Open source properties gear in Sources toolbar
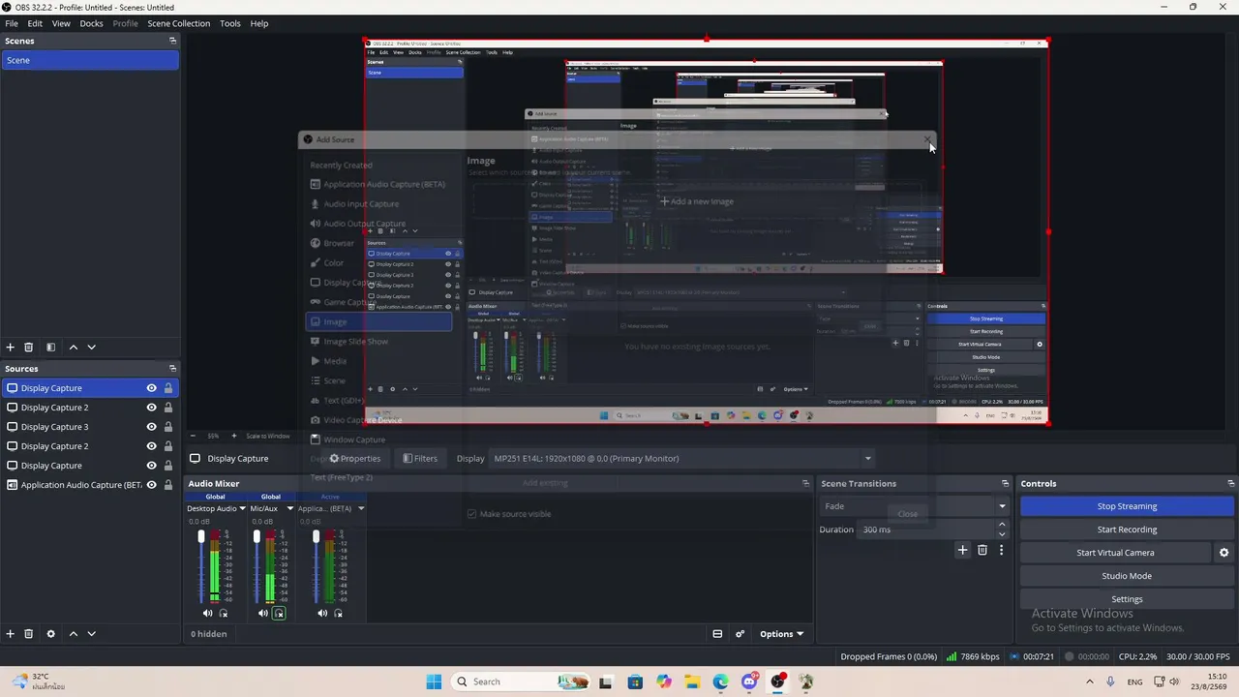The image size is (1239, 697). 51,634
